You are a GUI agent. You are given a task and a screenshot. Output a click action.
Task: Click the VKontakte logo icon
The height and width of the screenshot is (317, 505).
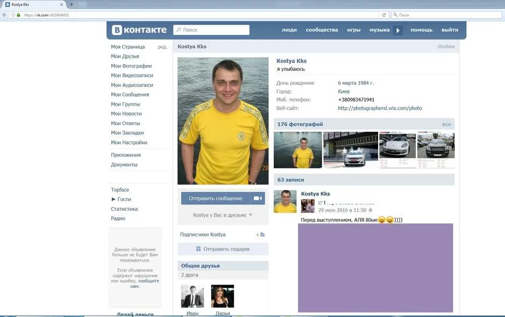pyautogui.click(x=117, y=30)
